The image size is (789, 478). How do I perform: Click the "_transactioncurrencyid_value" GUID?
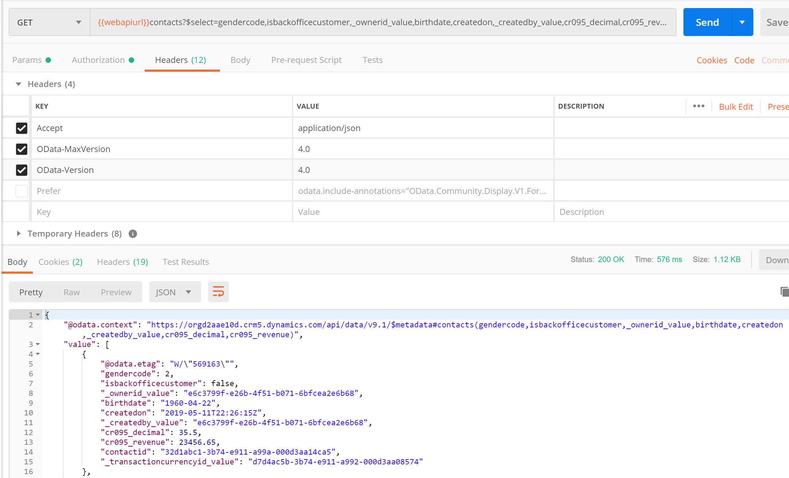point(336,462)
